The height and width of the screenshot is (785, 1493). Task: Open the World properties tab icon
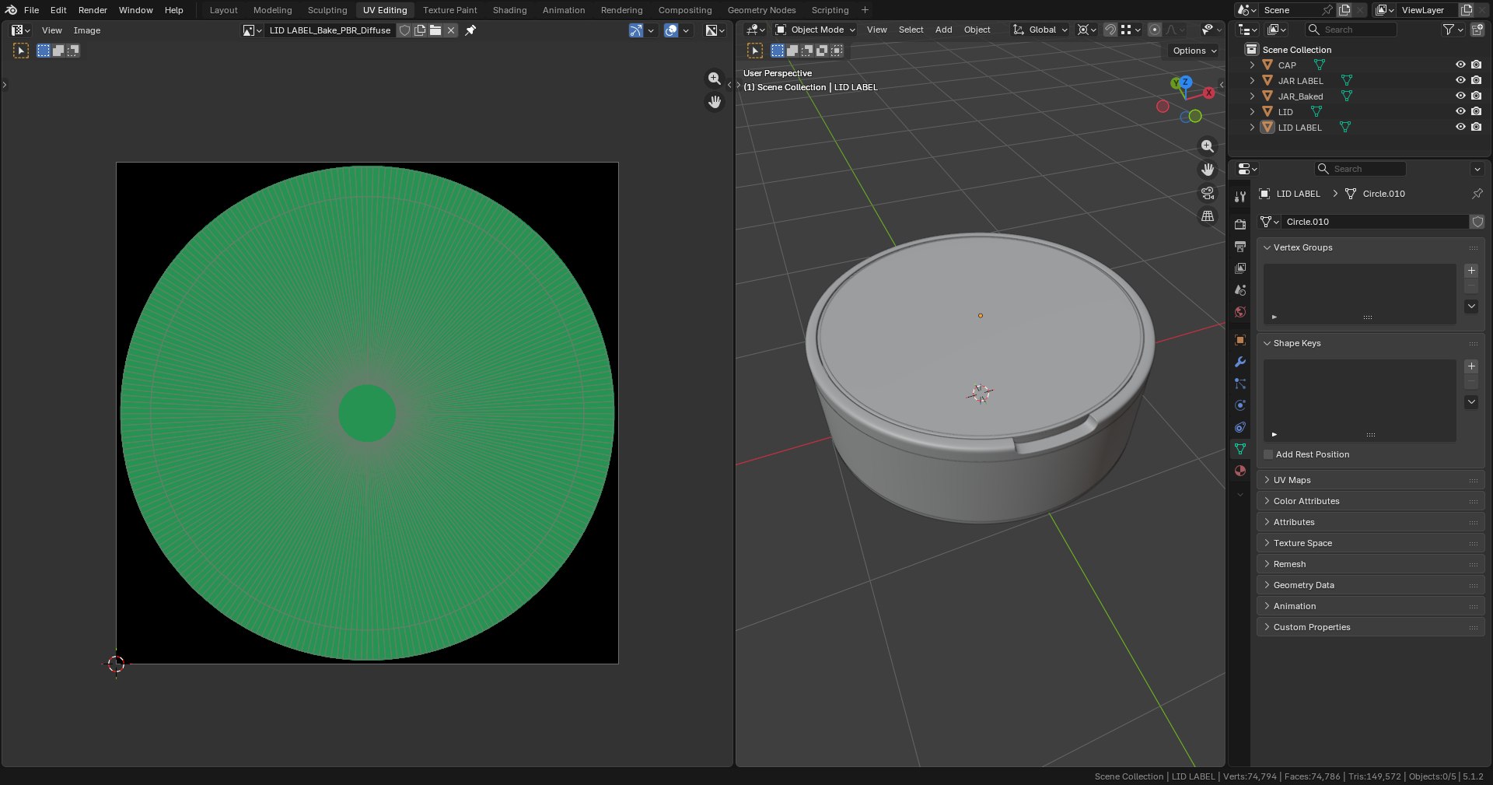1240,312
